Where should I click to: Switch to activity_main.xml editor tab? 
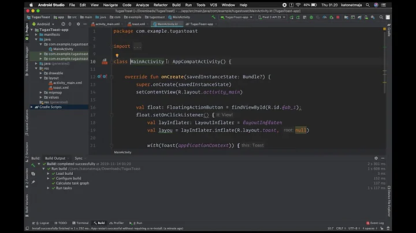[107, 24]
